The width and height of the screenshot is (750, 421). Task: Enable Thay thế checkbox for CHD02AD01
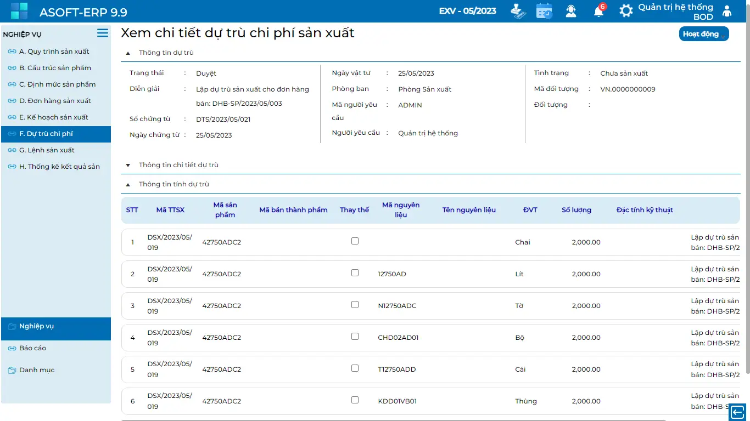pyautogui.click(x=355, y=336)
